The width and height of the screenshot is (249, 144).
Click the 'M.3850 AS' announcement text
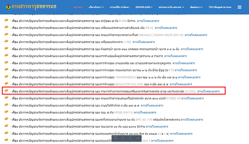tap(174, 98)
